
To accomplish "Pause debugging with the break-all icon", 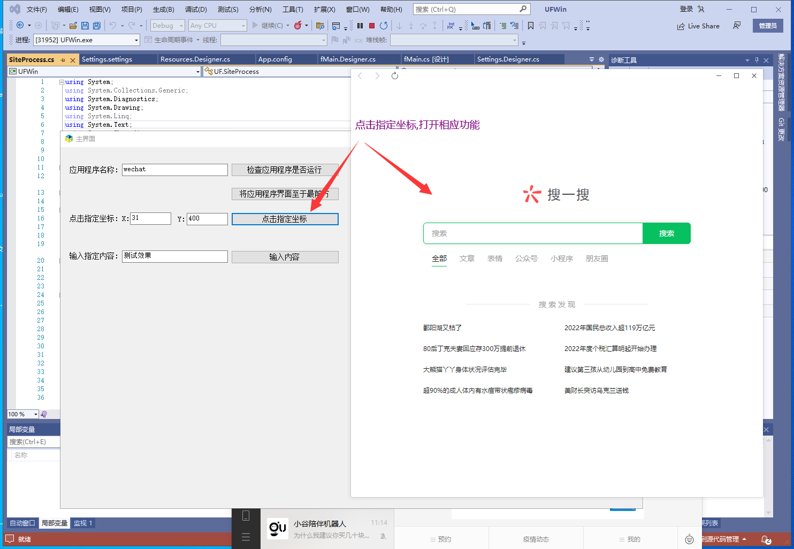I will [360, 25].
